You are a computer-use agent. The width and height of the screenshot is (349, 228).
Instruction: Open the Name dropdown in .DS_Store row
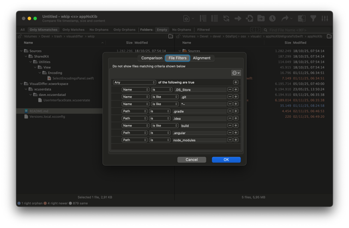coord(135,89)
